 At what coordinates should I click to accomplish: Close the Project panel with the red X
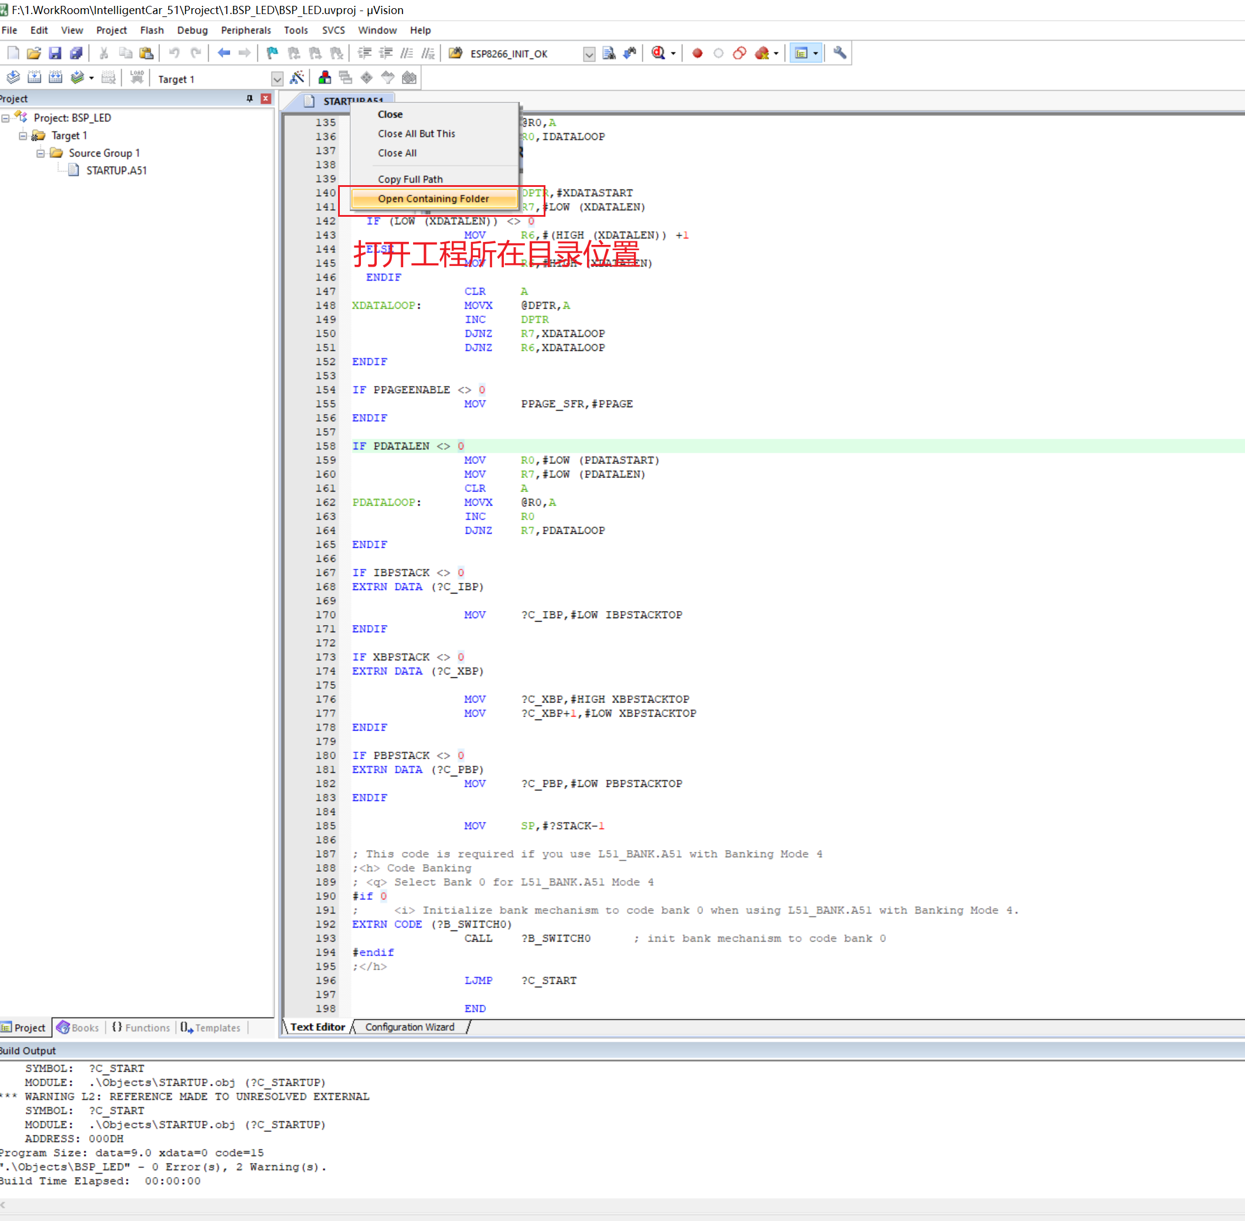[x=265, y=99]
